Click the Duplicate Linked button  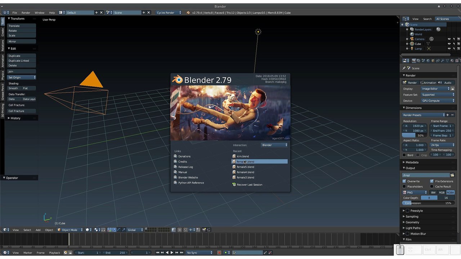pos(22,61)
